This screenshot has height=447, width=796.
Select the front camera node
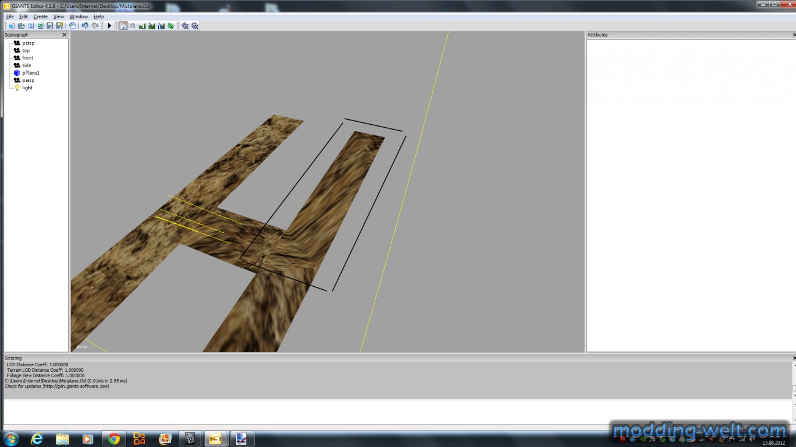(x=28, y=58)
